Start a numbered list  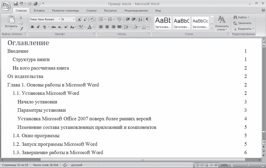(110, 19)
